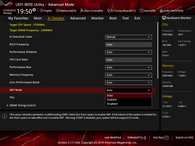Image resolution: width=195 pixels, height=146 pixels.
Task: Click the TPU setting row
Action: pyautogui.click(x=78, y=98)
